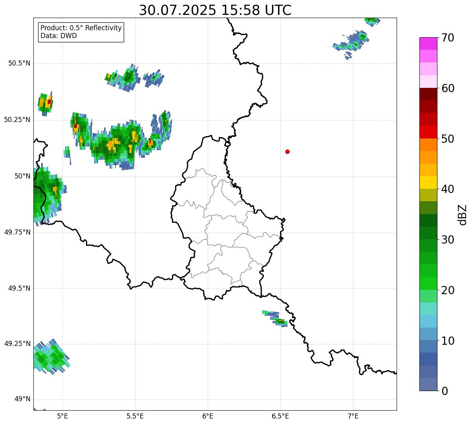Click the title '30.07.2025 15:58 UTC'
Screen dimensions: 472x424
pos(215,10)
